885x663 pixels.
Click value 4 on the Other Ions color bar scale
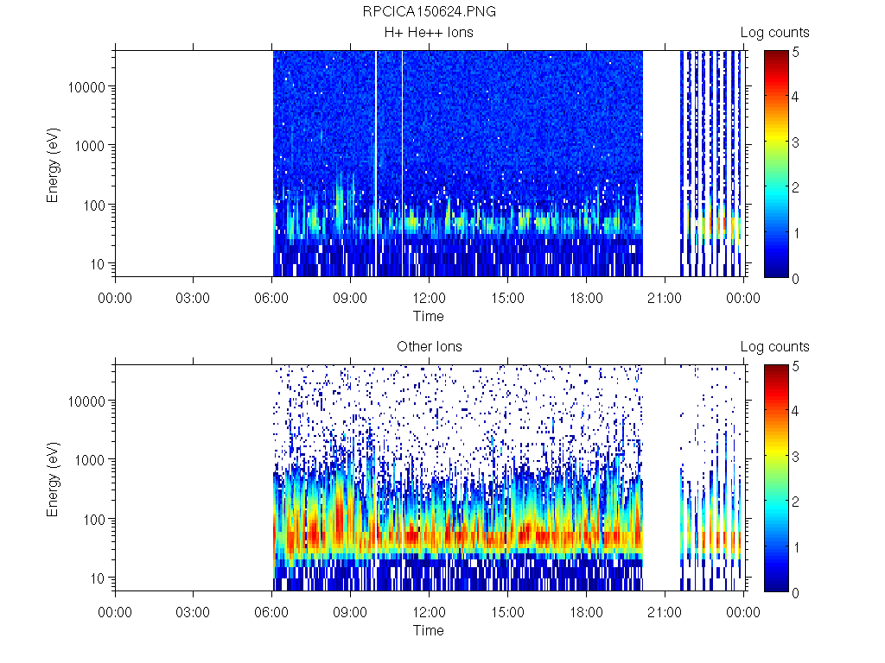pos(795,411)
